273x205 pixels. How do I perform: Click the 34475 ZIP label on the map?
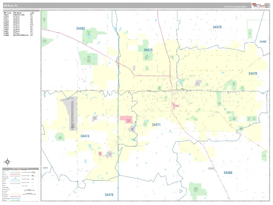[x=148, y=50]
